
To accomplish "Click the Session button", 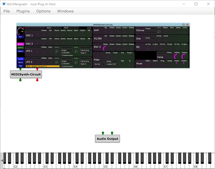I will (21, 51).
